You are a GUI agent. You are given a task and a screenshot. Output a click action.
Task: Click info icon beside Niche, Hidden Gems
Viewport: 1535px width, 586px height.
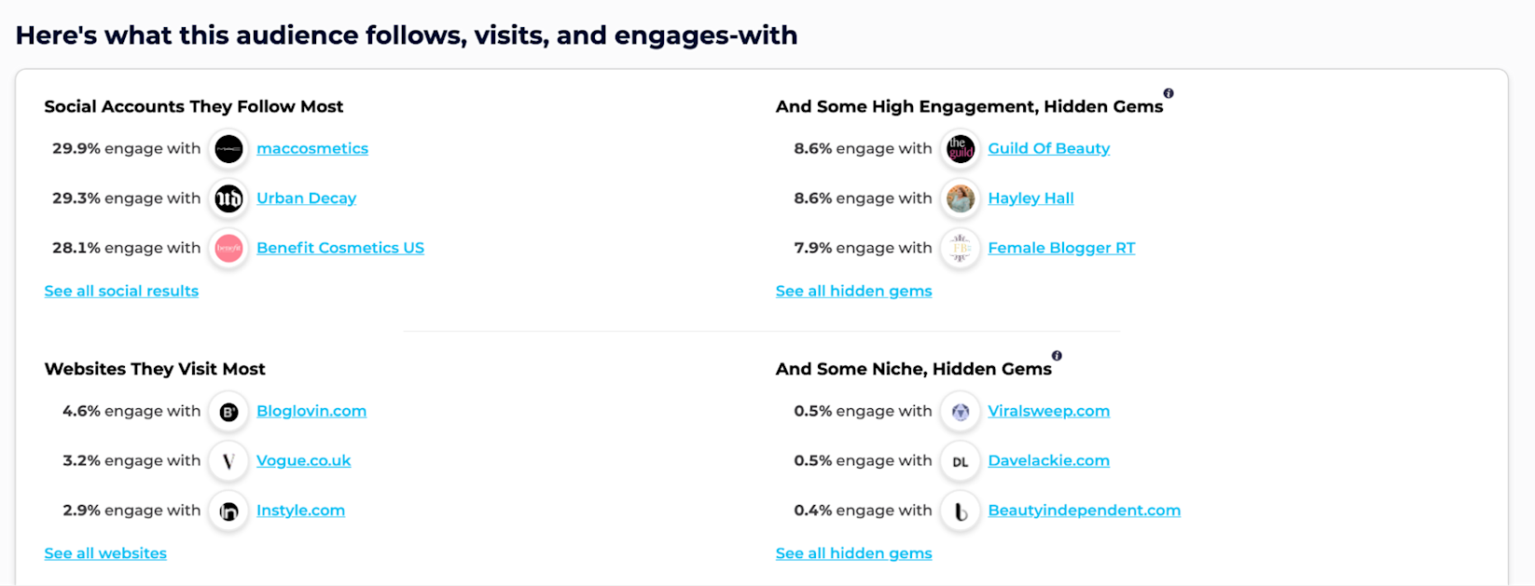pyautogui.click(x=1057, y=356)
